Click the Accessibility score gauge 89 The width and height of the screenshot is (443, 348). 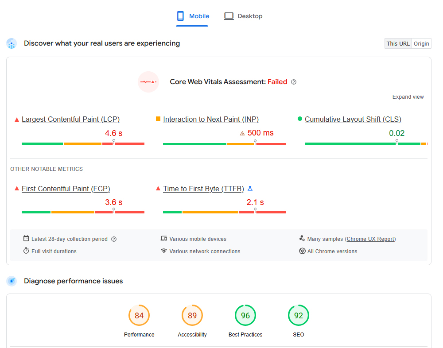click(192, 316)
